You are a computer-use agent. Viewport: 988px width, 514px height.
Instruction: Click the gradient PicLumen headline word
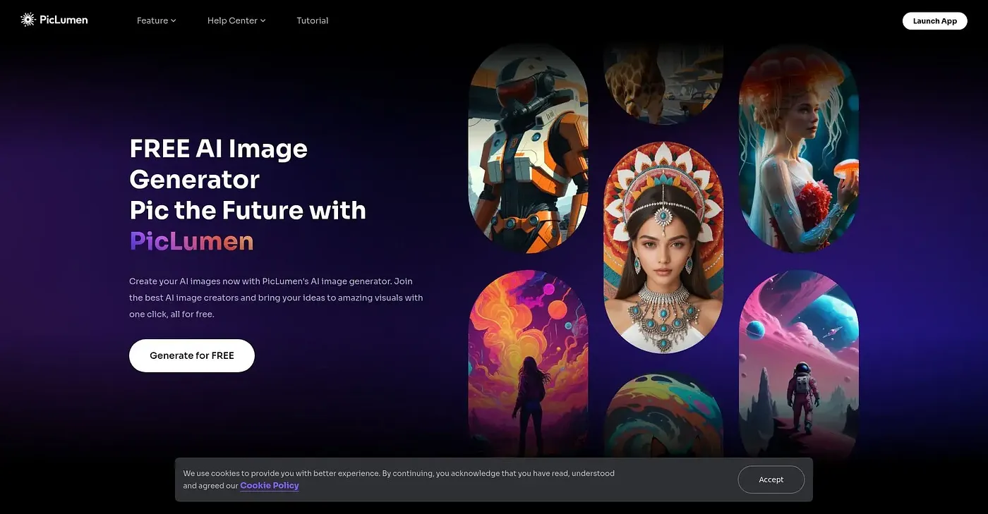click(x=191, y=241)
